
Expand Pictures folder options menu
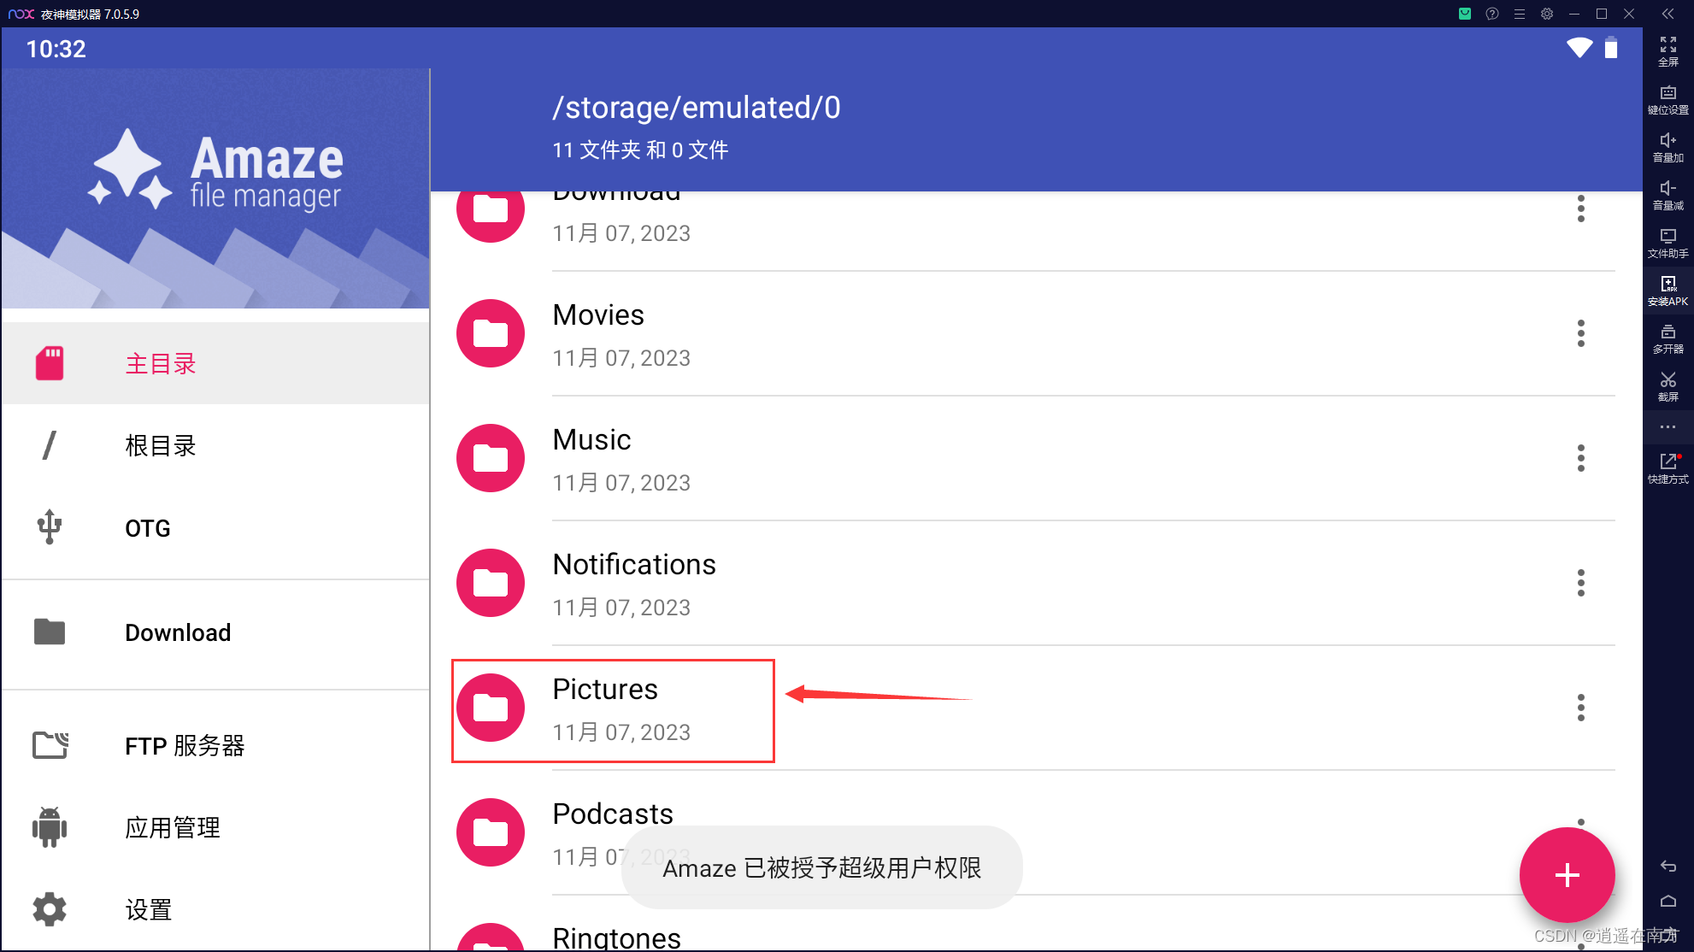click(x=1578, y=707)
